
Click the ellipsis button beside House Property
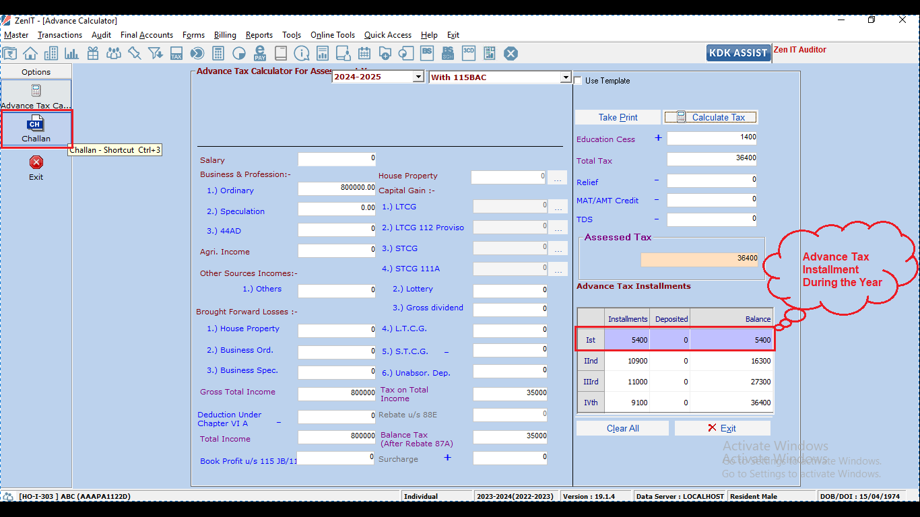coord(558,178)
